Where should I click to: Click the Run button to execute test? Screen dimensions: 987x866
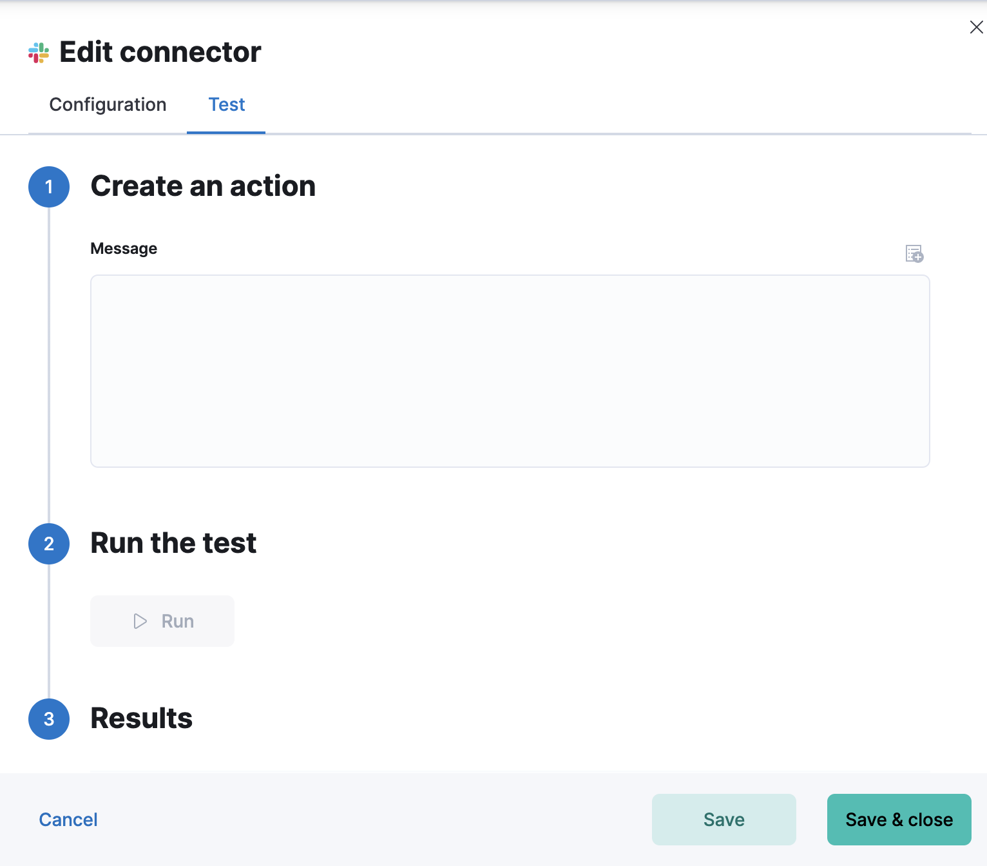[x=162, y=621]
